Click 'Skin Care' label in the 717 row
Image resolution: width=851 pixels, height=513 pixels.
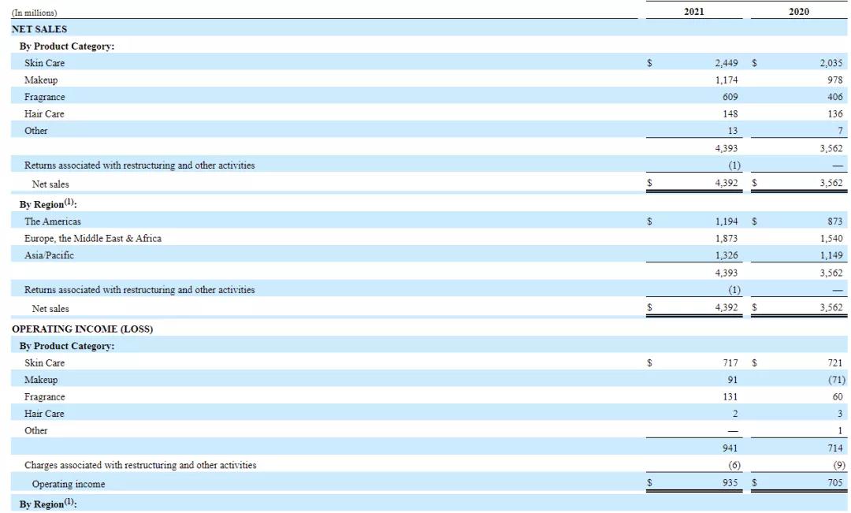[x=44, y=362]
